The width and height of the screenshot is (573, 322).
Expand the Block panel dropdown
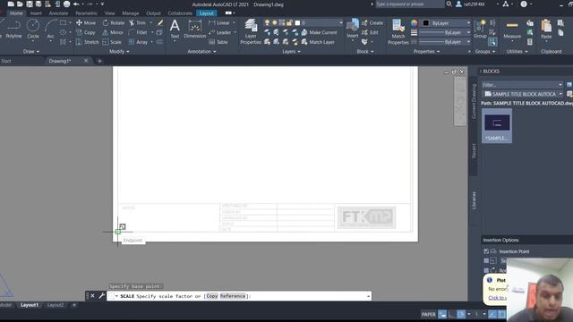365,52
